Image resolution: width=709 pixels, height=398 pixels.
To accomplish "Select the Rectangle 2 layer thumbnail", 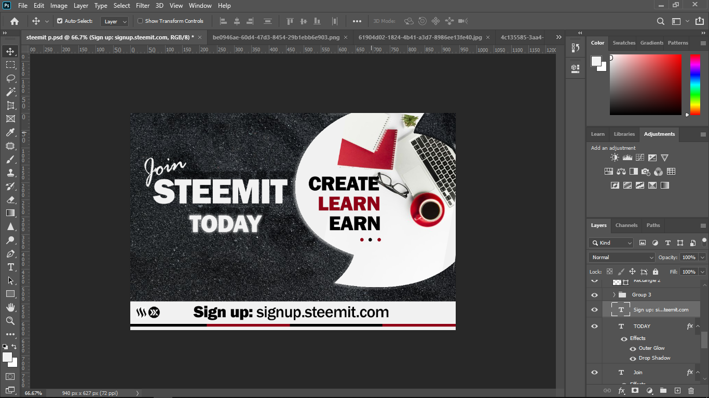I will point(617,282).
